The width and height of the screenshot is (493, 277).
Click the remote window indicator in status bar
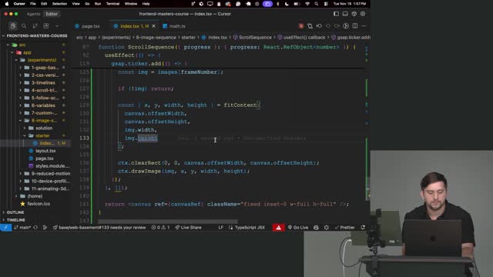(x=5, y=228)
